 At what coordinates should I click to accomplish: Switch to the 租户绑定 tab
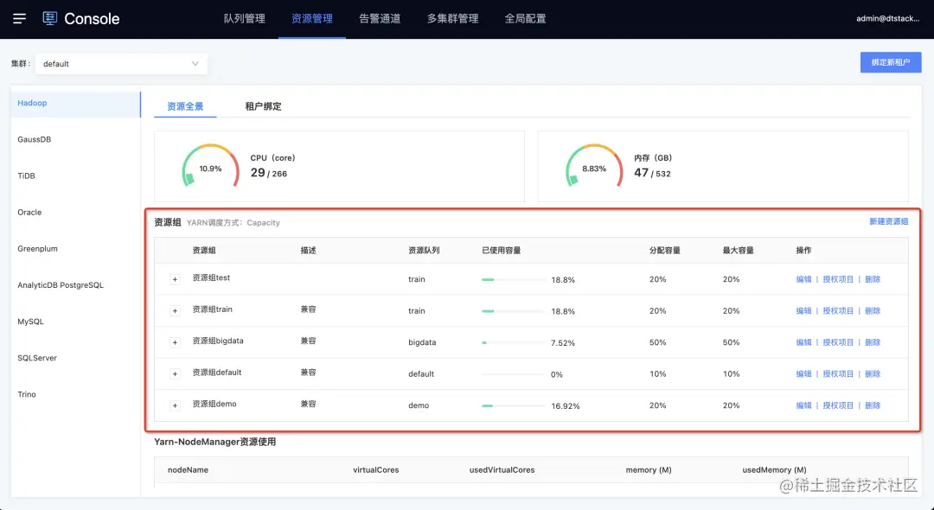263,106
